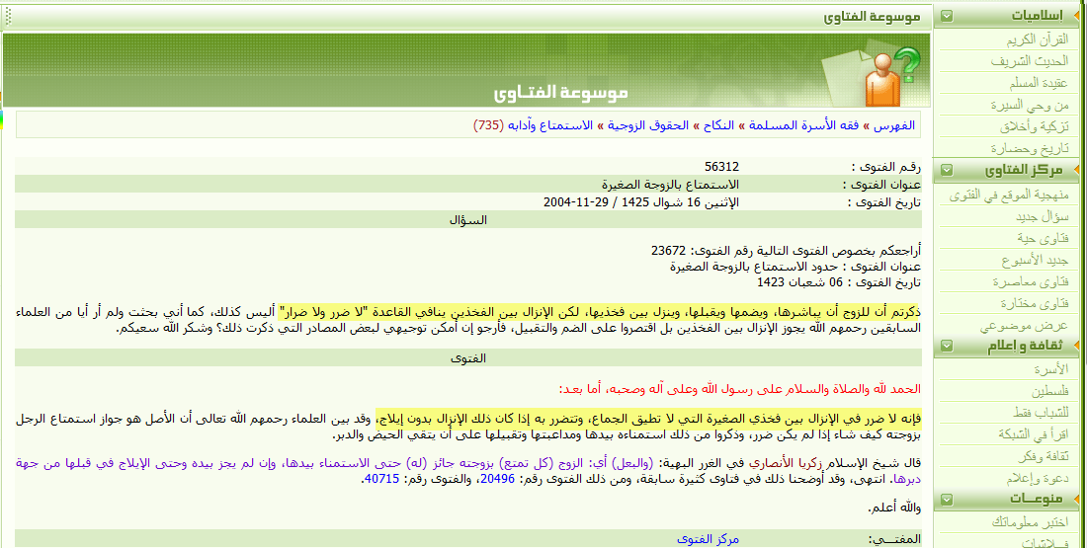Open القرآن الكريم sidebar link

[1037, 40]
